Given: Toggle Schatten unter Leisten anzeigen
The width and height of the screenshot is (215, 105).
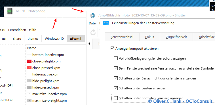Looking at the screenshot, I should tap(116, 88).
